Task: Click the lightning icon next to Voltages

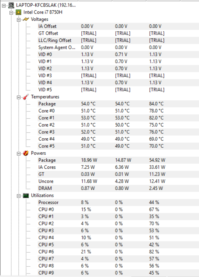Action: point(26,19)
